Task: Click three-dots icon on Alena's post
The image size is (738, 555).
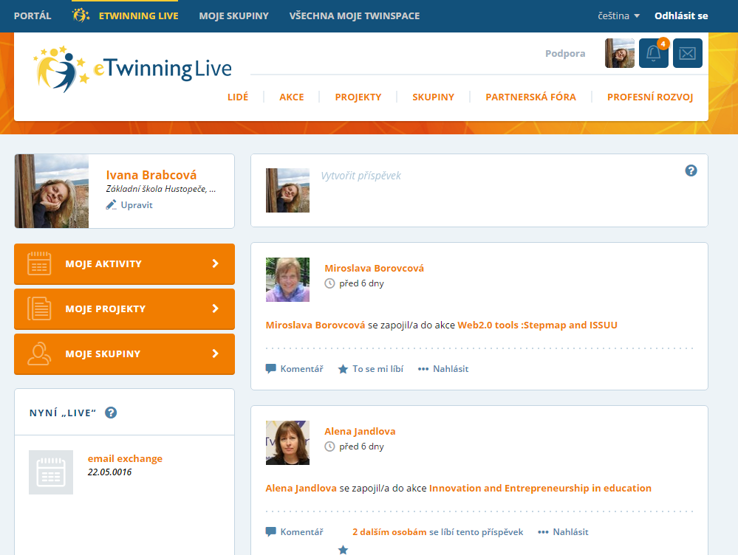Action: click(x=543, y=532)
